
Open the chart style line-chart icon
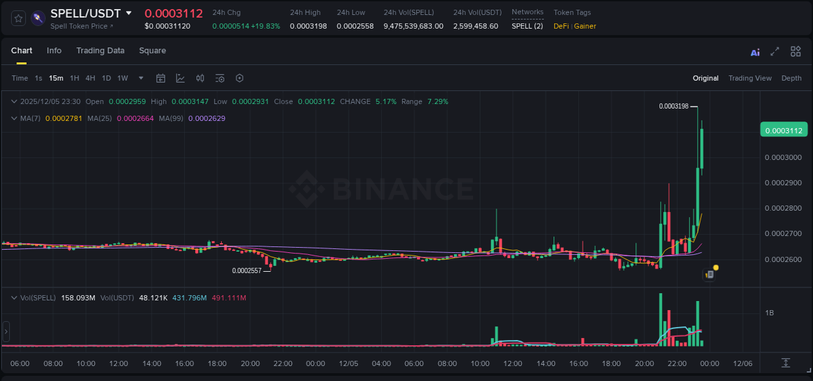pyautogui.click(x=180, y=78)
